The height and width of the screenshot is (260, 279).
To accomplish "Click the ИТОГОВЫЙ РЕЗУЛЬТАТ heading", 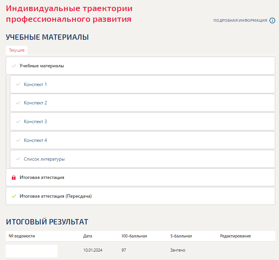I will tap(47, 222).
